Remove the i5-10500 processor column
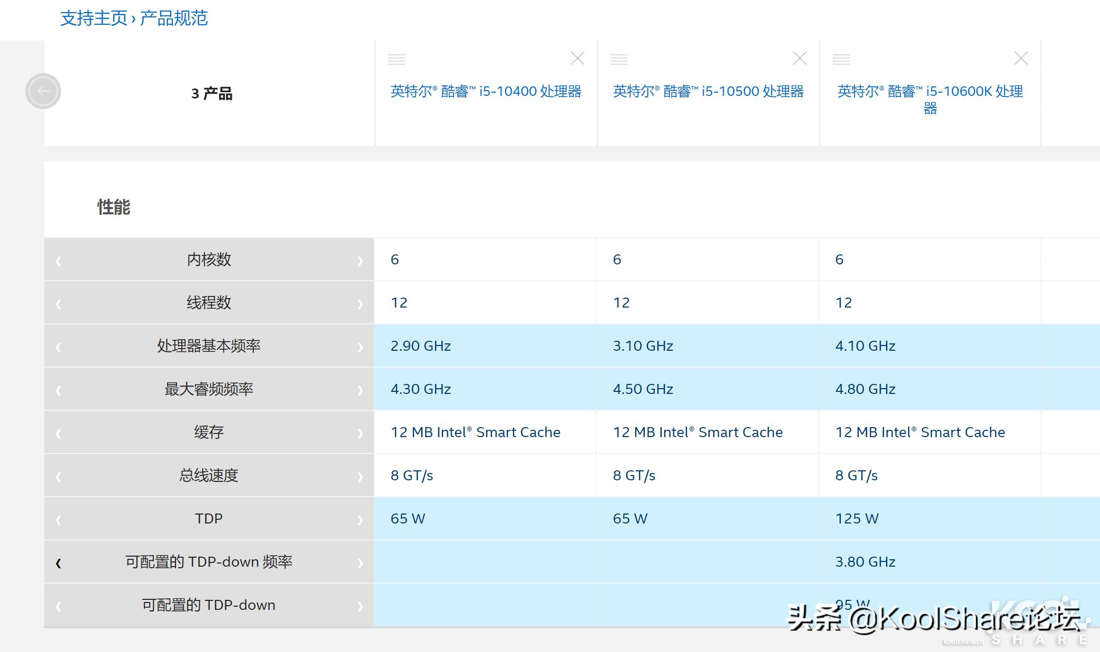 [x=800, y=58]
